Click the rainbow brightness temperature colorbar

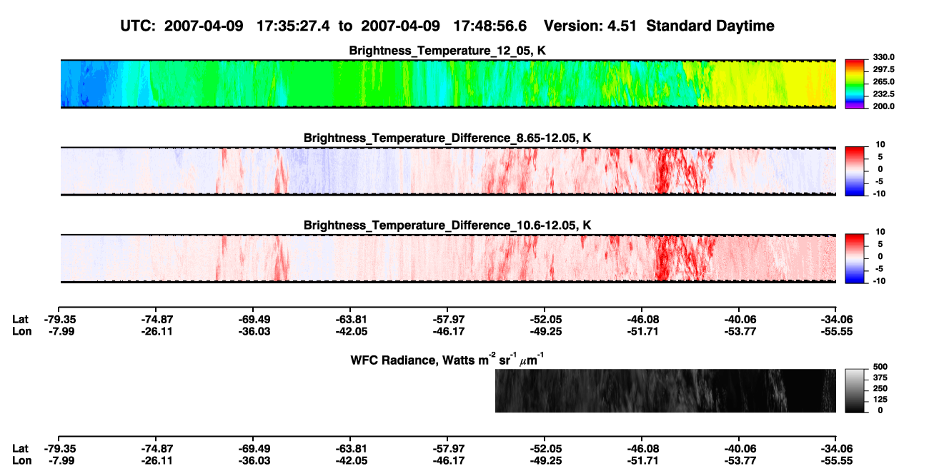click(x=855, y=84)
